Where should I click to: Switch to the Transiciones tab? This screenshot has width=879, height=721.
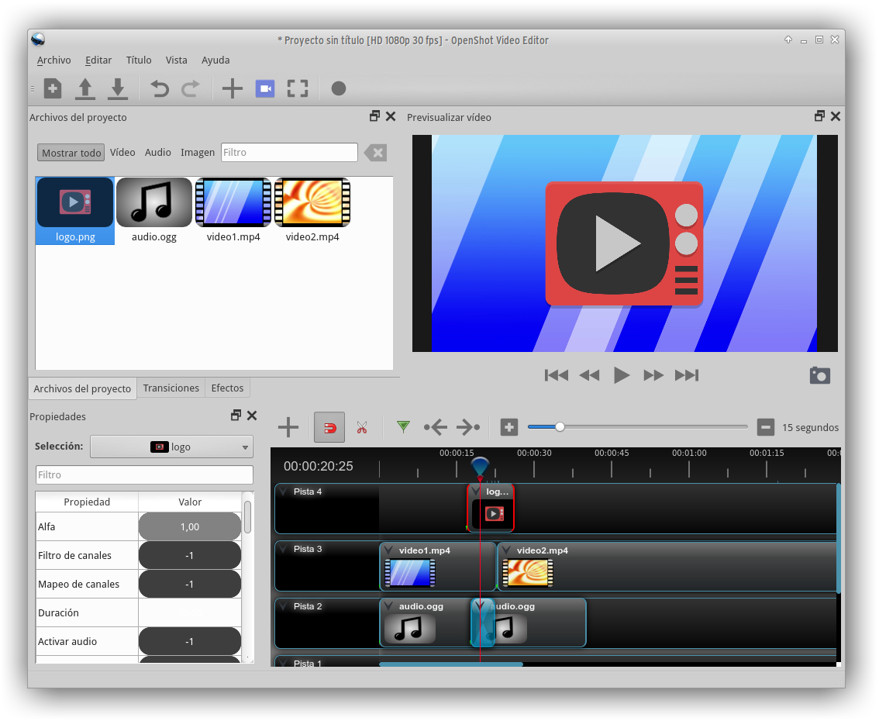click(x=171, y=388)
